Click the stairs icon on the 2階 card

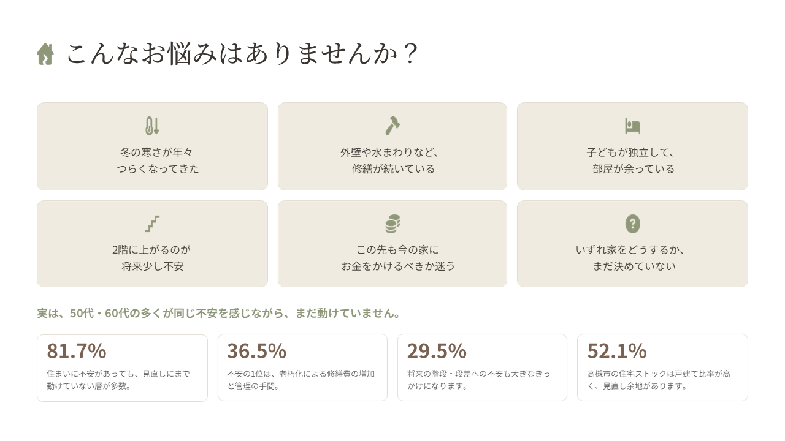click(152, 224)
